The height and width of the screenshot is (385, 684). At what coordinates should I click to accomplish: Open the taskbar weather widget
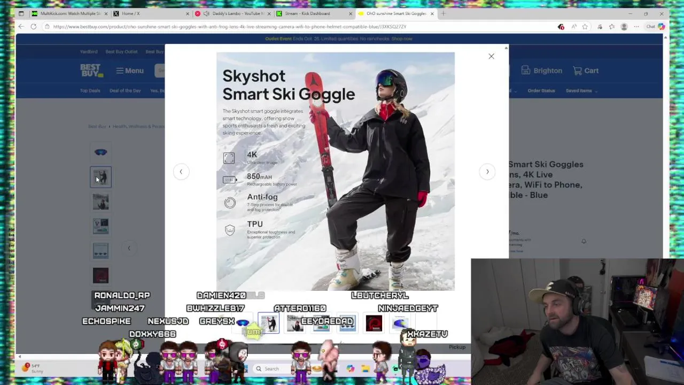[32, 368]
